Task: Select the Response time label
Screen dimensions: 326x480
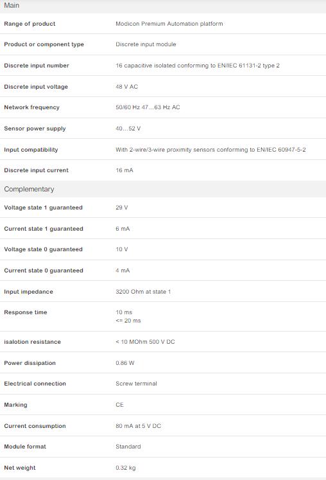Action: pyautogui.click(x=26, y=312)
